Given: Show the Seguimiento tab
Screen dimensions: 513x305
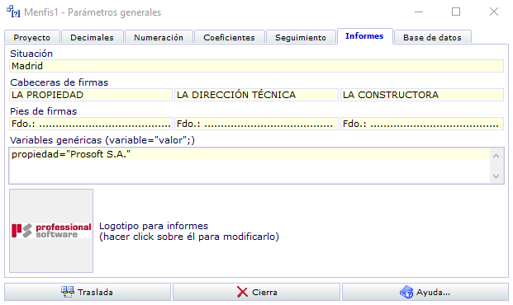Looking at the screenshot, I should pyautogui.click(x=301, y=37).
